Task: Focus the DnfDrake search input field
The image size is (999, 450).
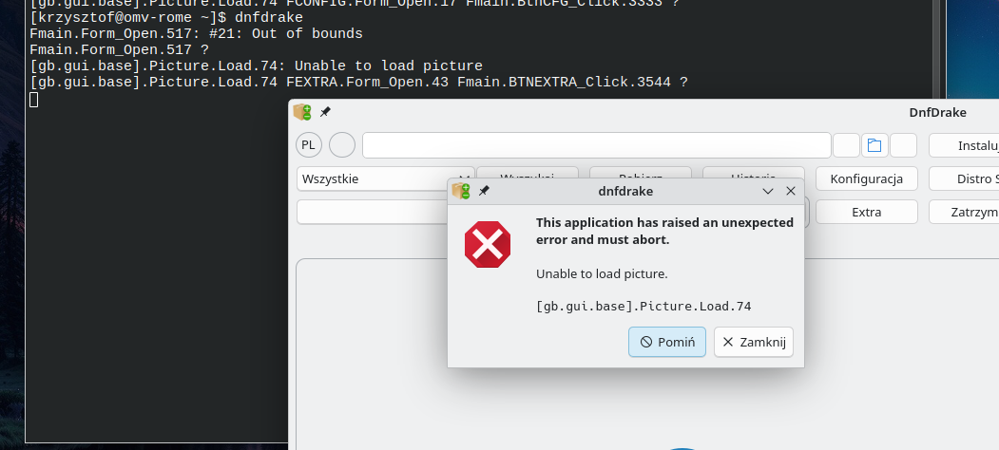Action: tap(596, 145)
